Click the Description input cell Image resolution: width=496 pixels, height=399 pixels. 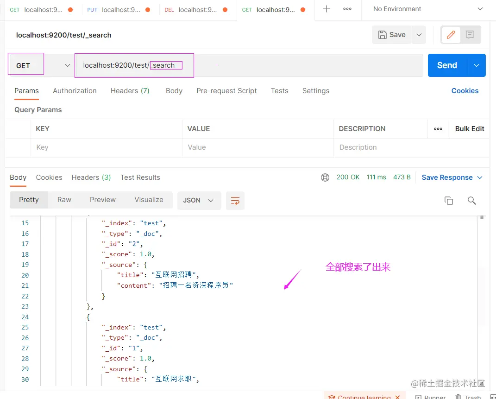point(411,147)
